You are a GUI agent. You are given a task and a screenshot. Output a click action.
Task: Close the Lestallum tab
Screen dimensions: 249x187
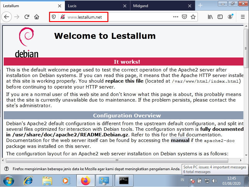60,6
